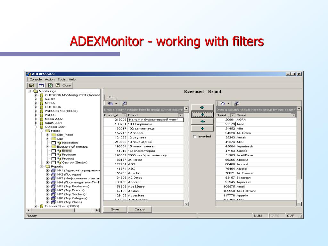Image resolution: width=328 pixels, height=246 pixels.
Task: Click the floppy disk save toolbar icon
Action: click(32, 85)
